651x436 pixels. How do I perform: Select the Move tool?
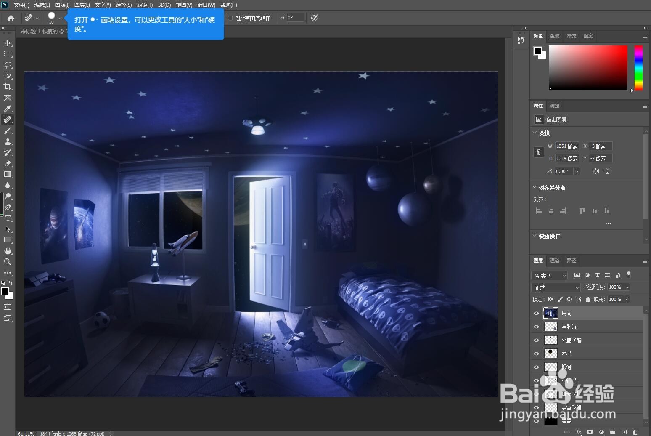[x=8, y=43]
